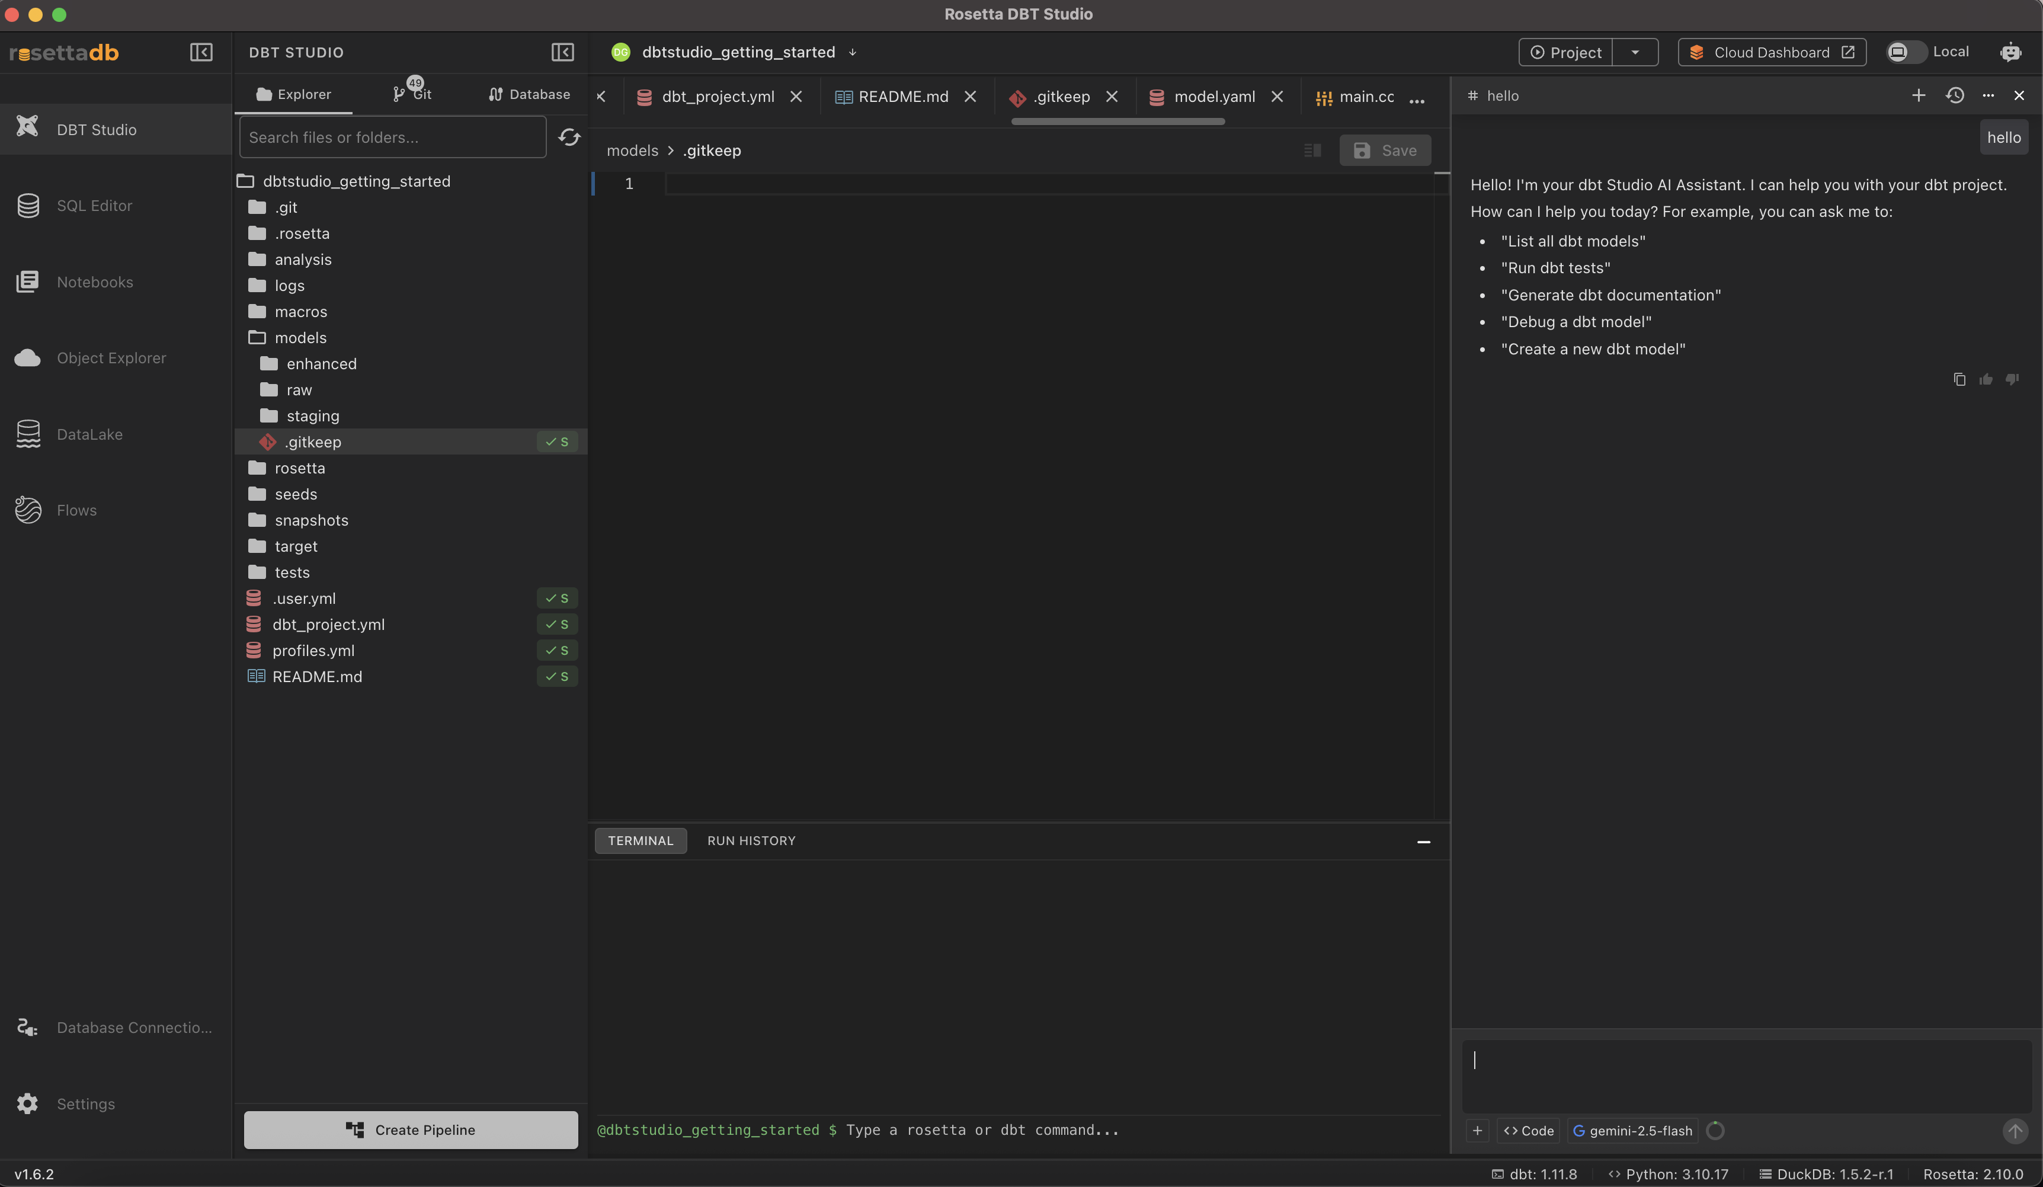Open the RUN HISTORY tab
The width and height of the screenshot is (2043, 1187).
click(751, 841)
